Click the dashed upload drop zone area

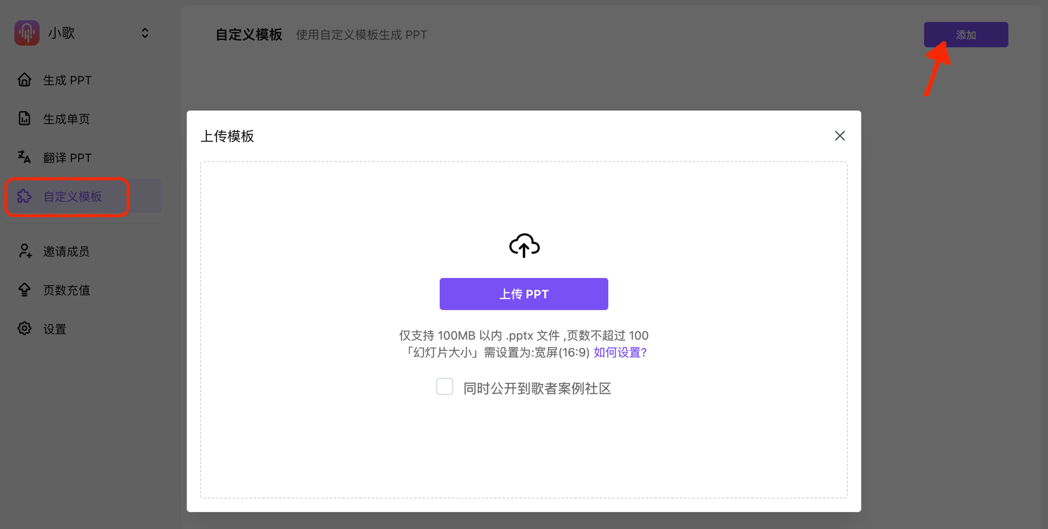pos(524,451)
